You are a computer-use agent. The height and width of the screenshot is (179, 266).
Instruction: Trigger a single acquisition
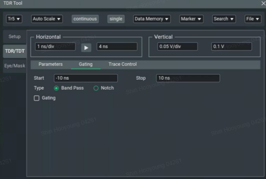(x=116, y=19)
